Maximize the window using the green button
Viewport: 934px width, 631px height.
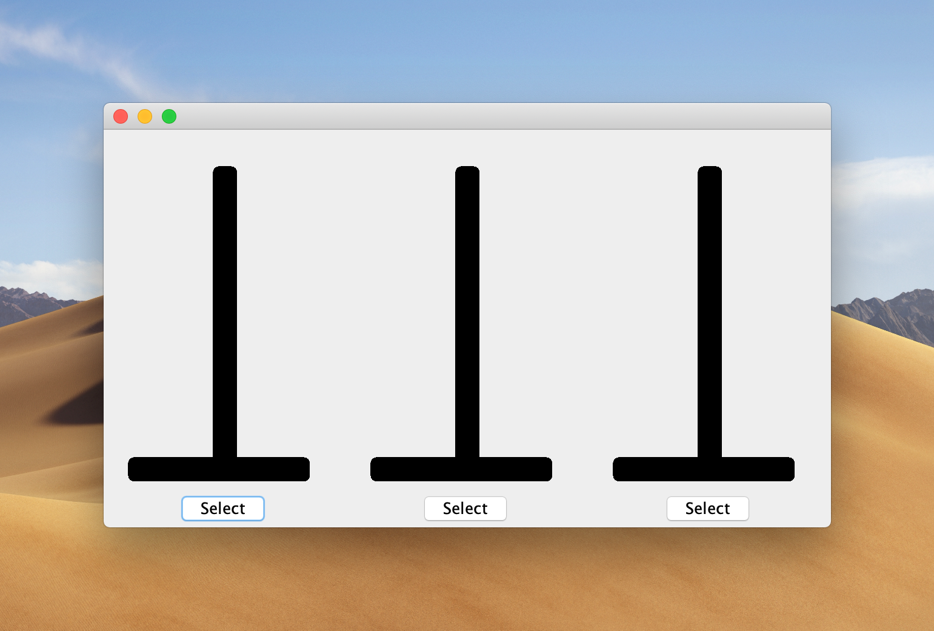pyautogui.click(x=169, y=116)
